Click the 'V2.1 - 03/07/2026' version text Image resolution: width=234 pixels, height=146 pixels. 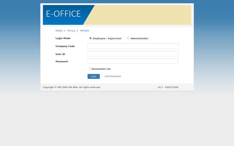click(x=168, y=87)
